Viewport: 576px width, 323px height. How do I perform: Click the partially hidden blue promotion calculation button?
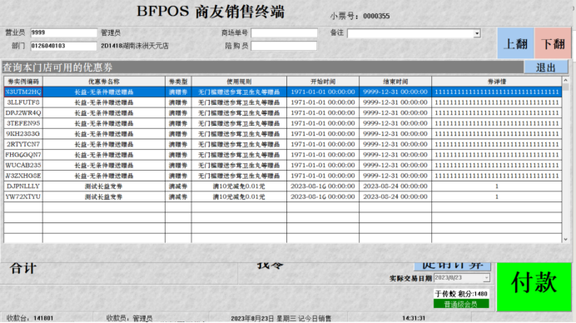pyautogui.click(x=452, y=266)
